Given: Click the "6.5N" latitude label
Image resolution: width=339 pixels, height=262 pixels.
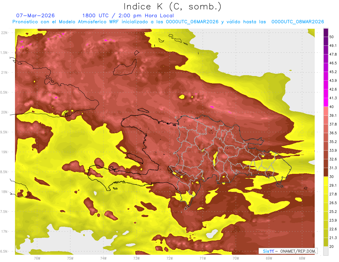Looking at the screenshot, I should coord(4,251).
